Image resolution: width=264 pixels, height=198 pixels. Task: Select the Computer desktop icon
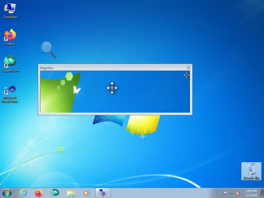click(10, 11)
